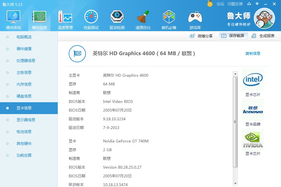281x187 pixels.
Task: Open the 驱动检测 driver detection tool
Action: [117, 19]
